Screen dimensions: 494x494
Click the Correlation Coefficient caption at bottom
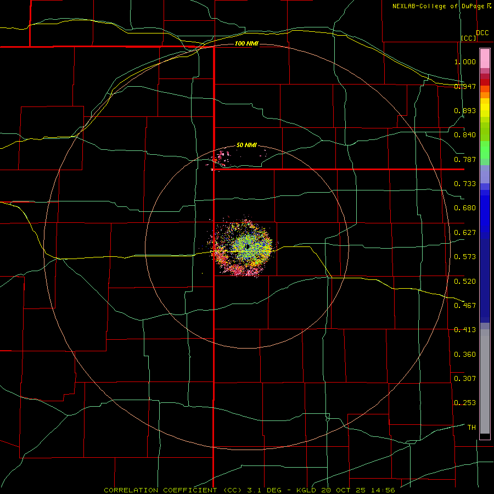coord(249,490)
